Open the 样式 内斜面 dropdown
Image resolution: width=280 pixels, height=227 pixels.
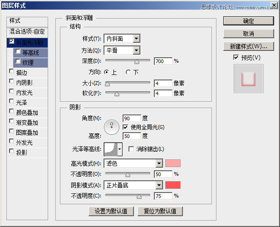pyautogui.click(x=122, y=39)
